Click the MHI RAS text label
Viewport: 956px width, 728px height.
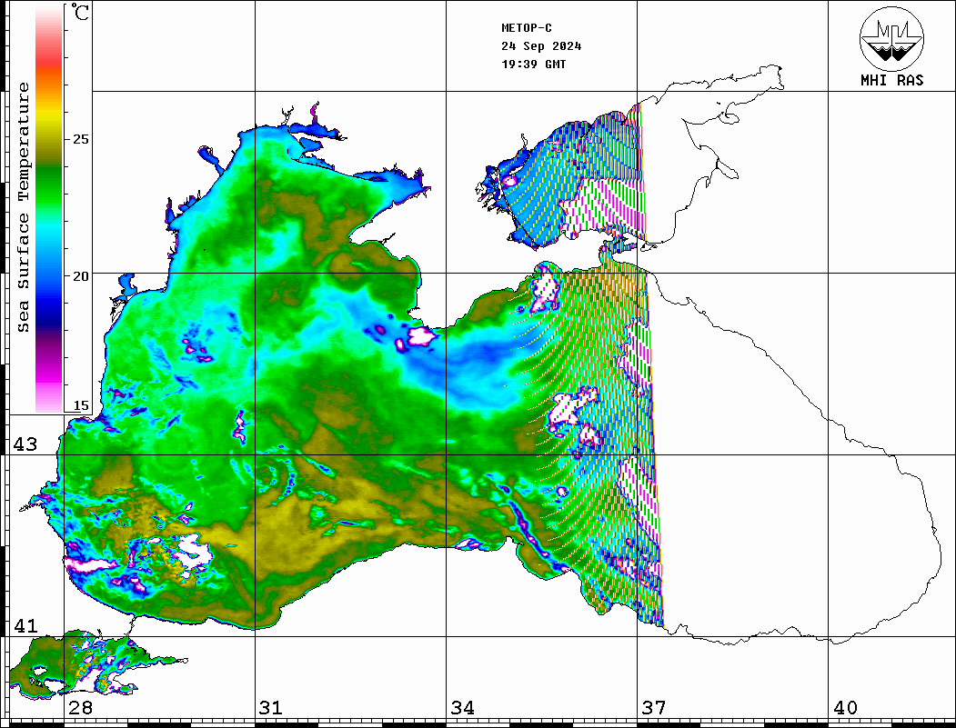coord(891,80)
